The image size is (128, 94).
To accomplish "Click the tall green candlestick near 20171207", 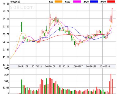I will click(22, 27).
